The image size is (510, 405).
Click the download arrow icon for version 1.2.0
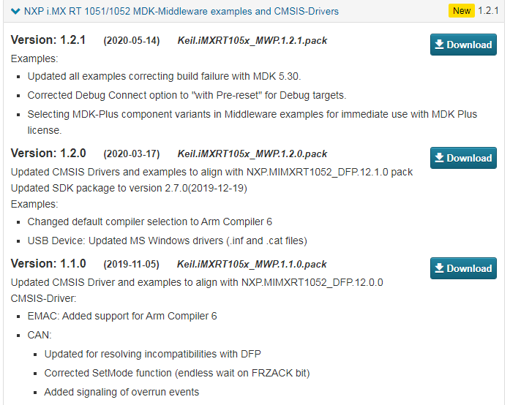[439, 158]
